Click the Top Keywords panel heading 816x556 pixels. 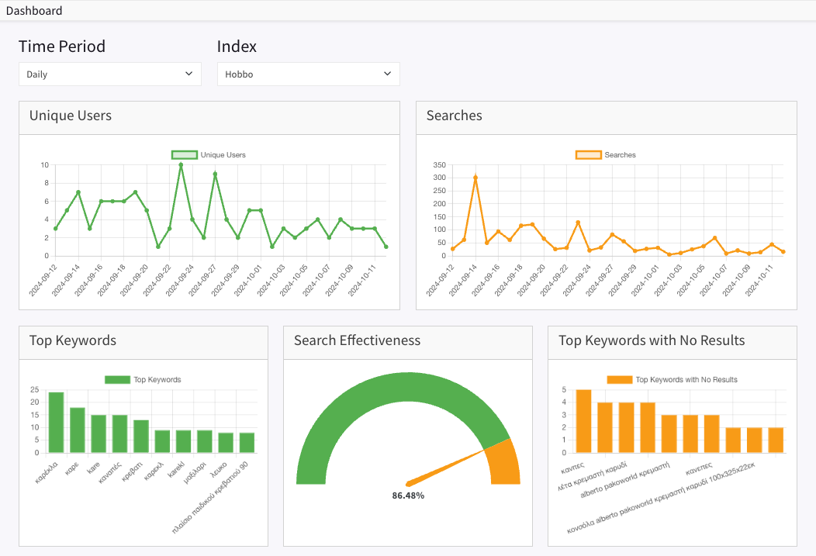(x=73, y=340)
